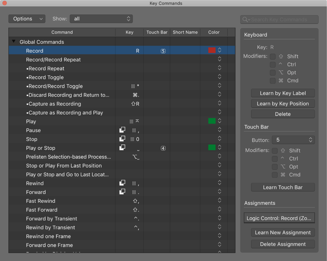
Task: Click the Delete Assignment button
Action: point(283,244)
